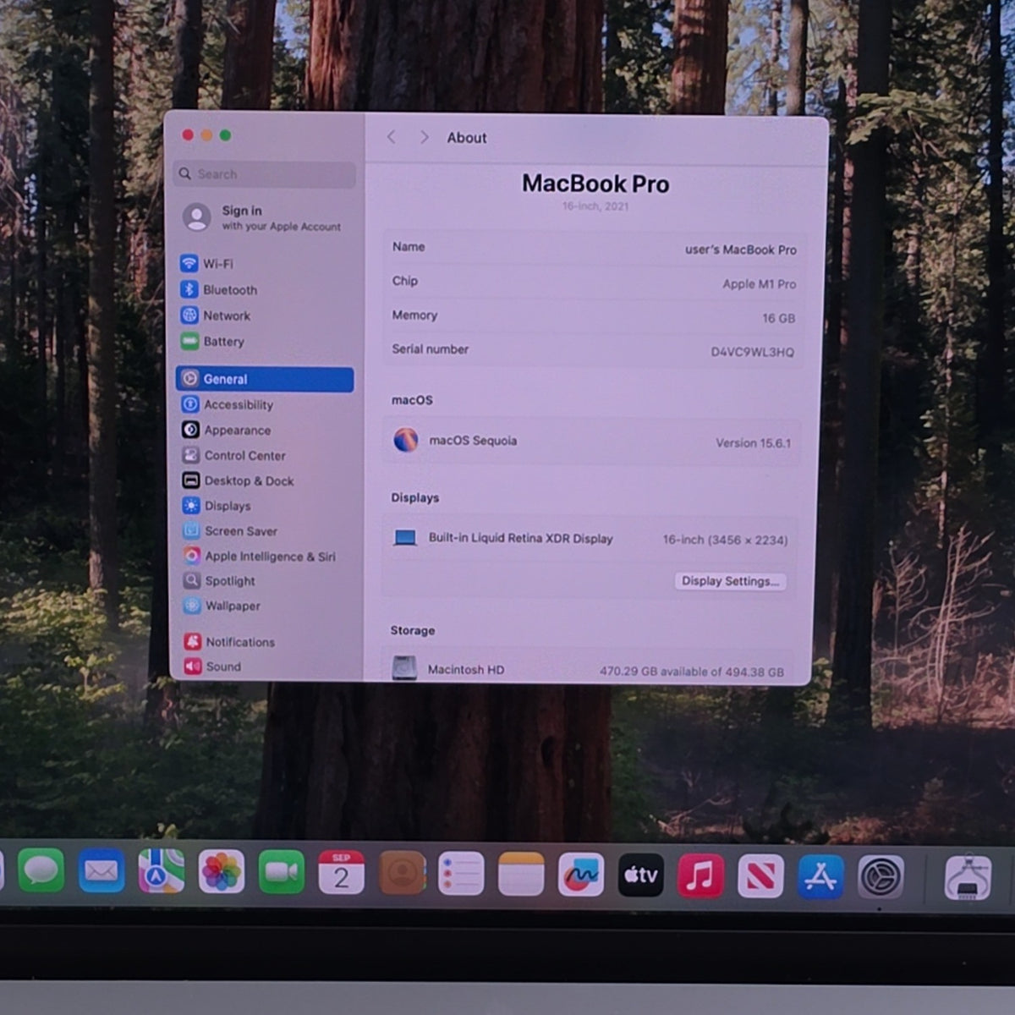Go back with the left chevron

(x=392, y=137)
